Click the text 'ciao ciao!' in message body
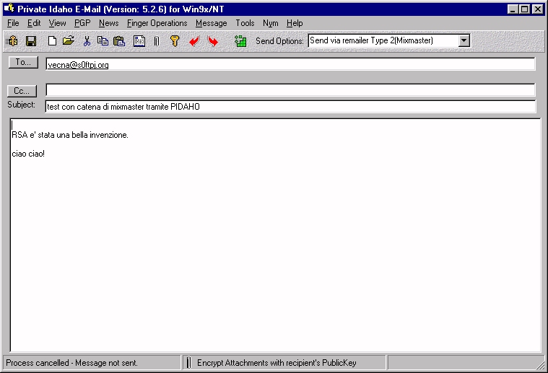 (28, 154)
